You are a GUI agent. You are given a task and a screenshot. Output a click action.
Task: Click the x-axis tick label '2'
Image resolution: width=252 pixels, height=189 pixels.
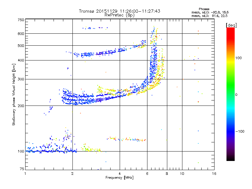(72, 174)
